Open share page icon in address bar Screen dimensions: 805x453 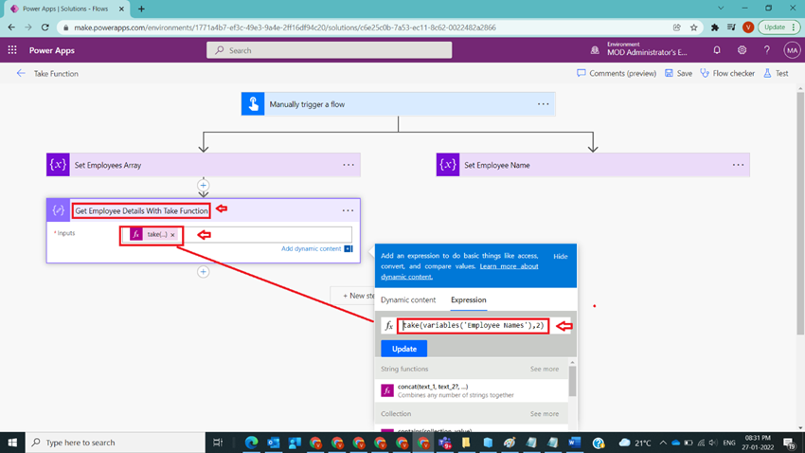[x=676, y=27]
